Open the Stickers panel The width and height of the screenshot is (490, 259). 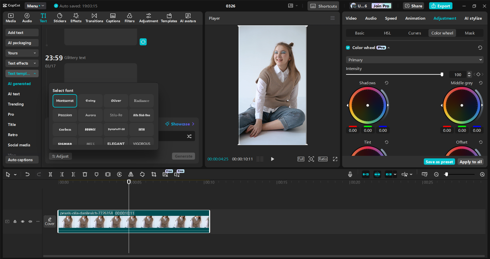click(60, 18)
